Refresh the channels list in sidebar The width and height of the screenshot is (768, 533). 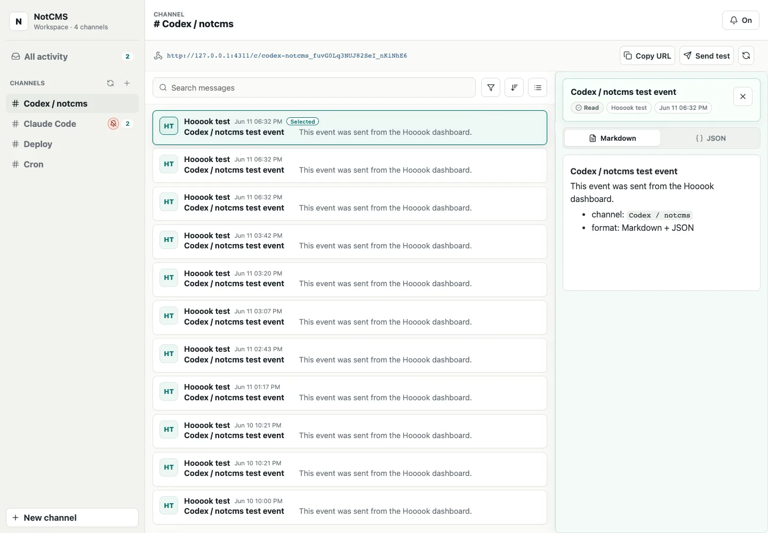pos(110,83)
